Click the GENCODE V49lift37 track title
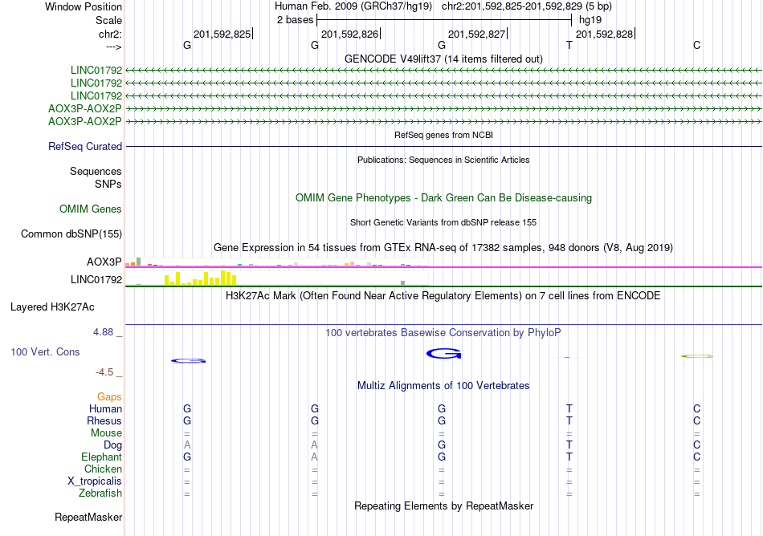 click(443, 59)
